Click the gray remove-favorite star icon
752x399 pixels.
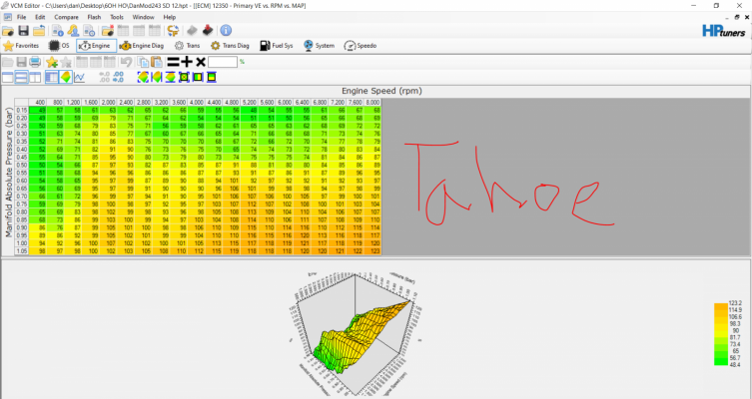(x=66, y=62)
